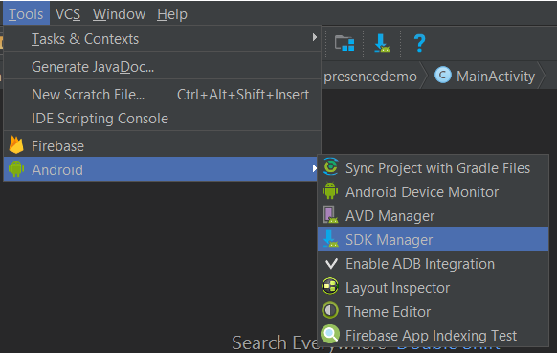The height and width of the screenshot is (353, 557).
Task: Open the VCS menu
Action: (x=68, y=14)
